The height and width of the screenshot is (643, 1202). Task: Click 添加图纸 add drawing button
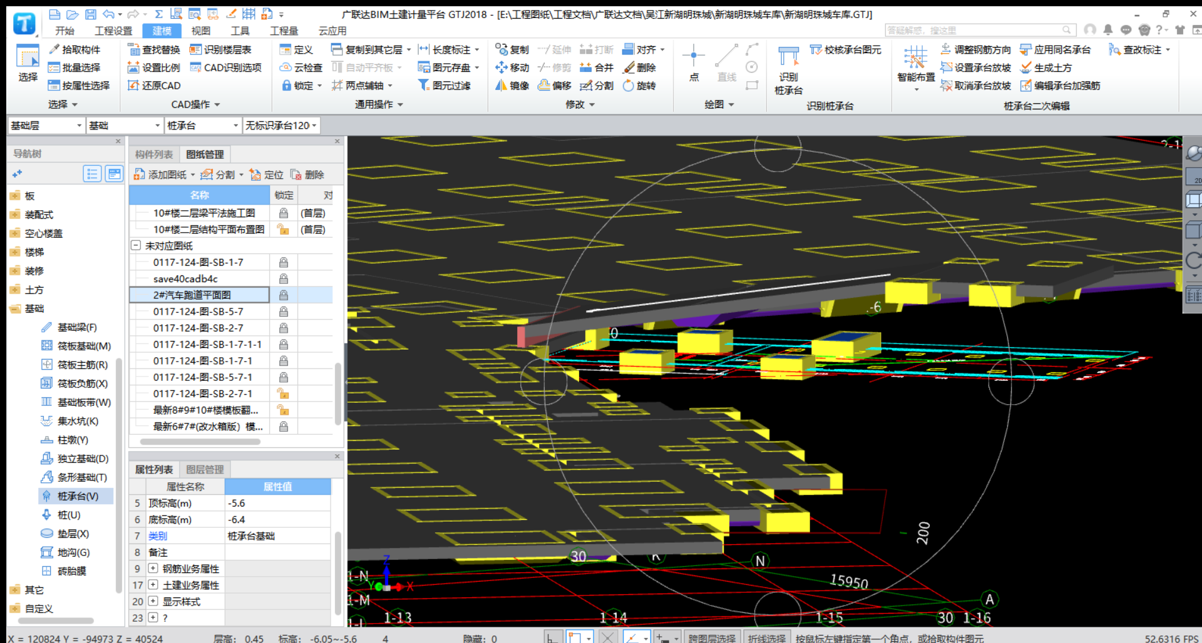165,175
